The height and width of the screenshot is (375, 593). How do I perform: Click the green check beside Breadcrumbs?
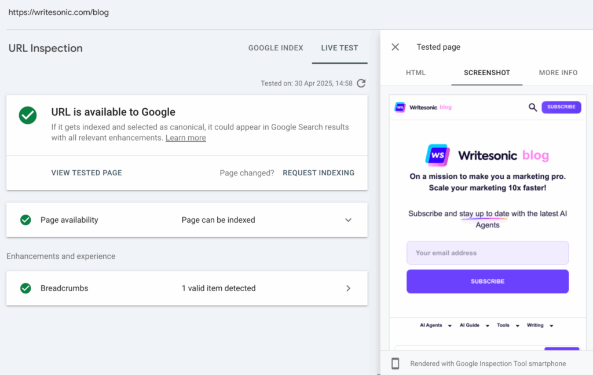[25, 288]
